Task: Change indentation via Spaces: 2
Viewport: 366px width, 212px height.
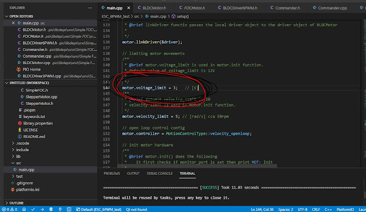Action: (285, 210)
